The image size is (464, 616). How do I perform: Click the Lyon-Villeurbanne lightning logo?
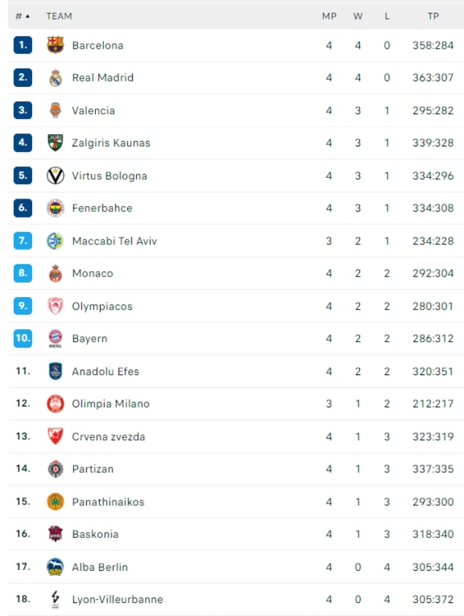55,599
